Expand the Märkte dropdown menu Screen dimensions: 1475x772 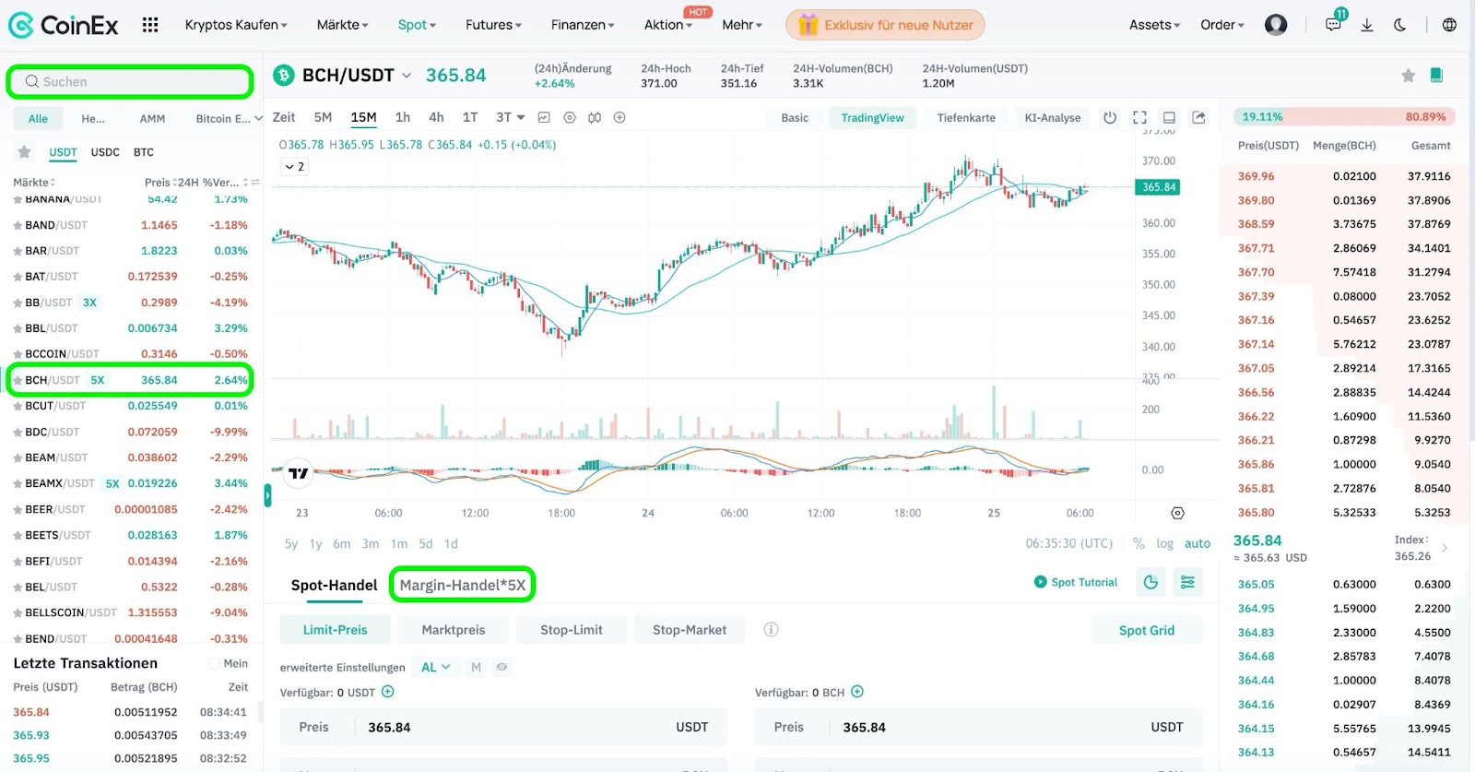342,25
